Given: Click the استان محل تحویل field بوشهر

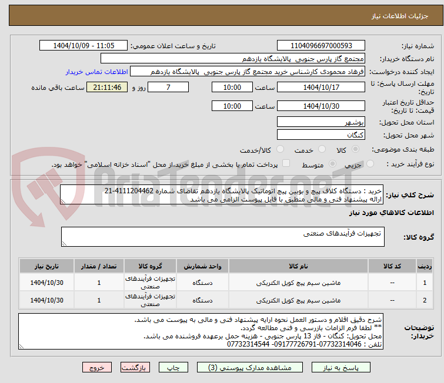Looking at the screenshot, I should (321, 122).
